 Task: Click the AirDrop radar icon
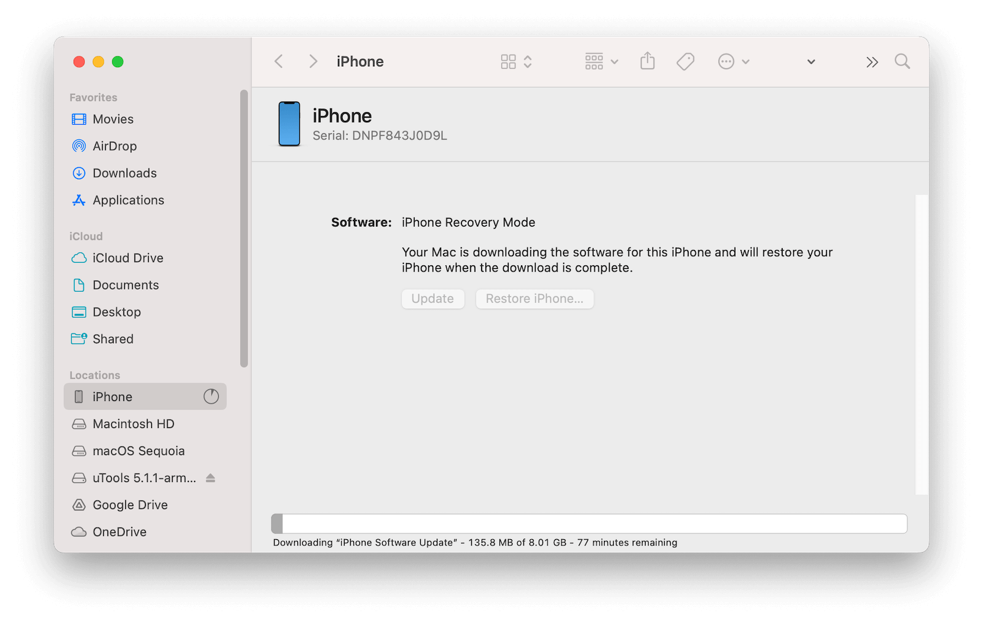(x=79, y=146)
